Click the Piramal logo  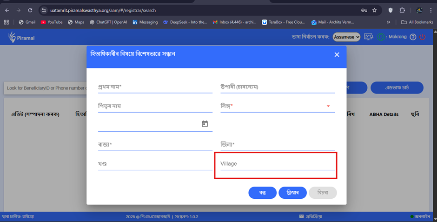pyautogui.click(x=21, y=37)
